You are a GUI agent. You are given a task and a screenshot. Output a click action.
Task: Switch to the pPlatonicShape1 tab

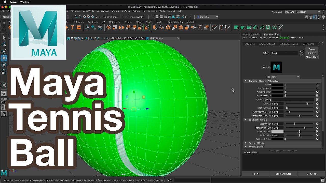tap(267, 44)
